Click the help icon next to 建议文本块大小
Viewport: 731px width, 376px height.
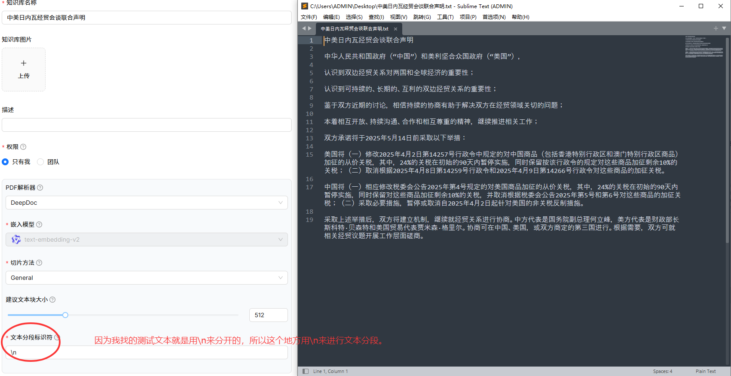coord(52,300)
